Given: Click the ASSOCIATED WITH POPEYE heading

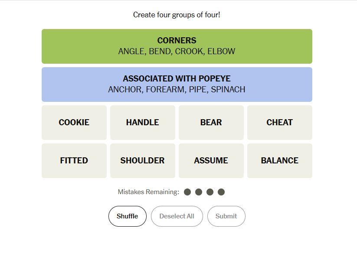Looking at the screenshot, I should point(177,79).
